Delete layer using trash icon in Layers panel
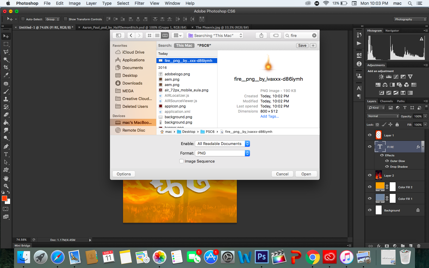This screenshot has height=268, width=429. 419,246
